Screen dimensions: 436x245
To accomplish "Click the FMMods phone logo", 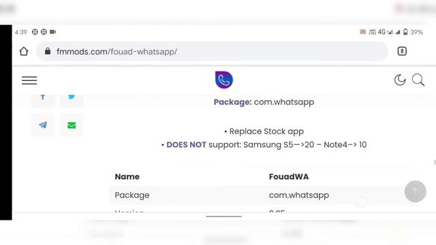I will pyautogui.click(x=224, y=80).
